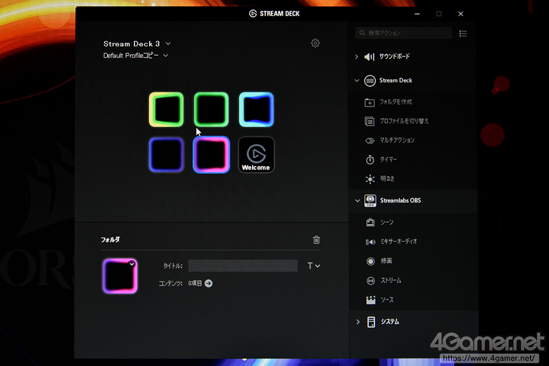549x366 pixels.
Task: Change the folder icon in property panel
Action: point(120,276)
